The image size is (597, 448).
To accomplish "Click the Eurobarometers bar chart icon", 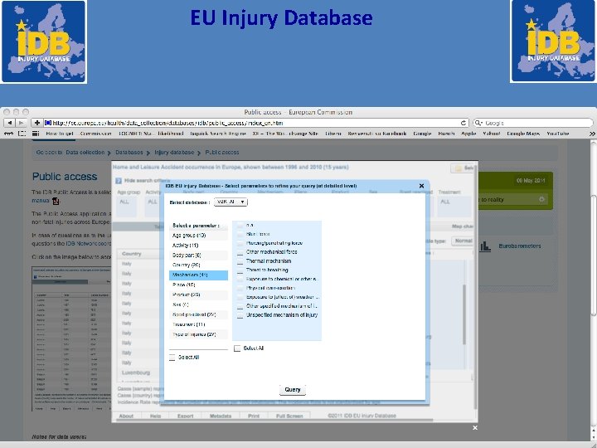I will pyautogui.click(x=485, y=246).
